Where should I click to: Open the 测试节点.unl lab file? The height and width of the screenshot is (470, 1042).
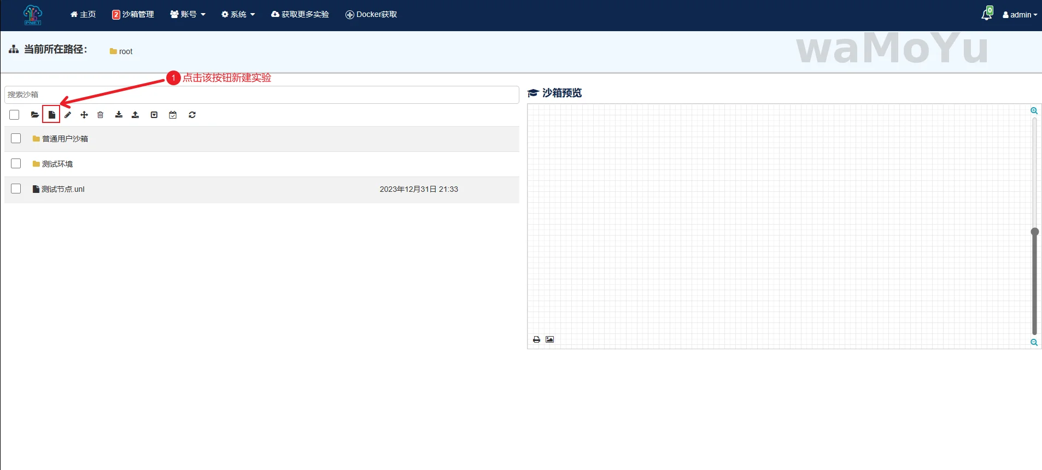point(62,189)
